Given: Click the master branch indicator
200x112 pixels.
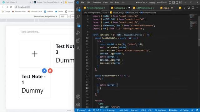Looking at the screenshot, I should pos(81,110).
